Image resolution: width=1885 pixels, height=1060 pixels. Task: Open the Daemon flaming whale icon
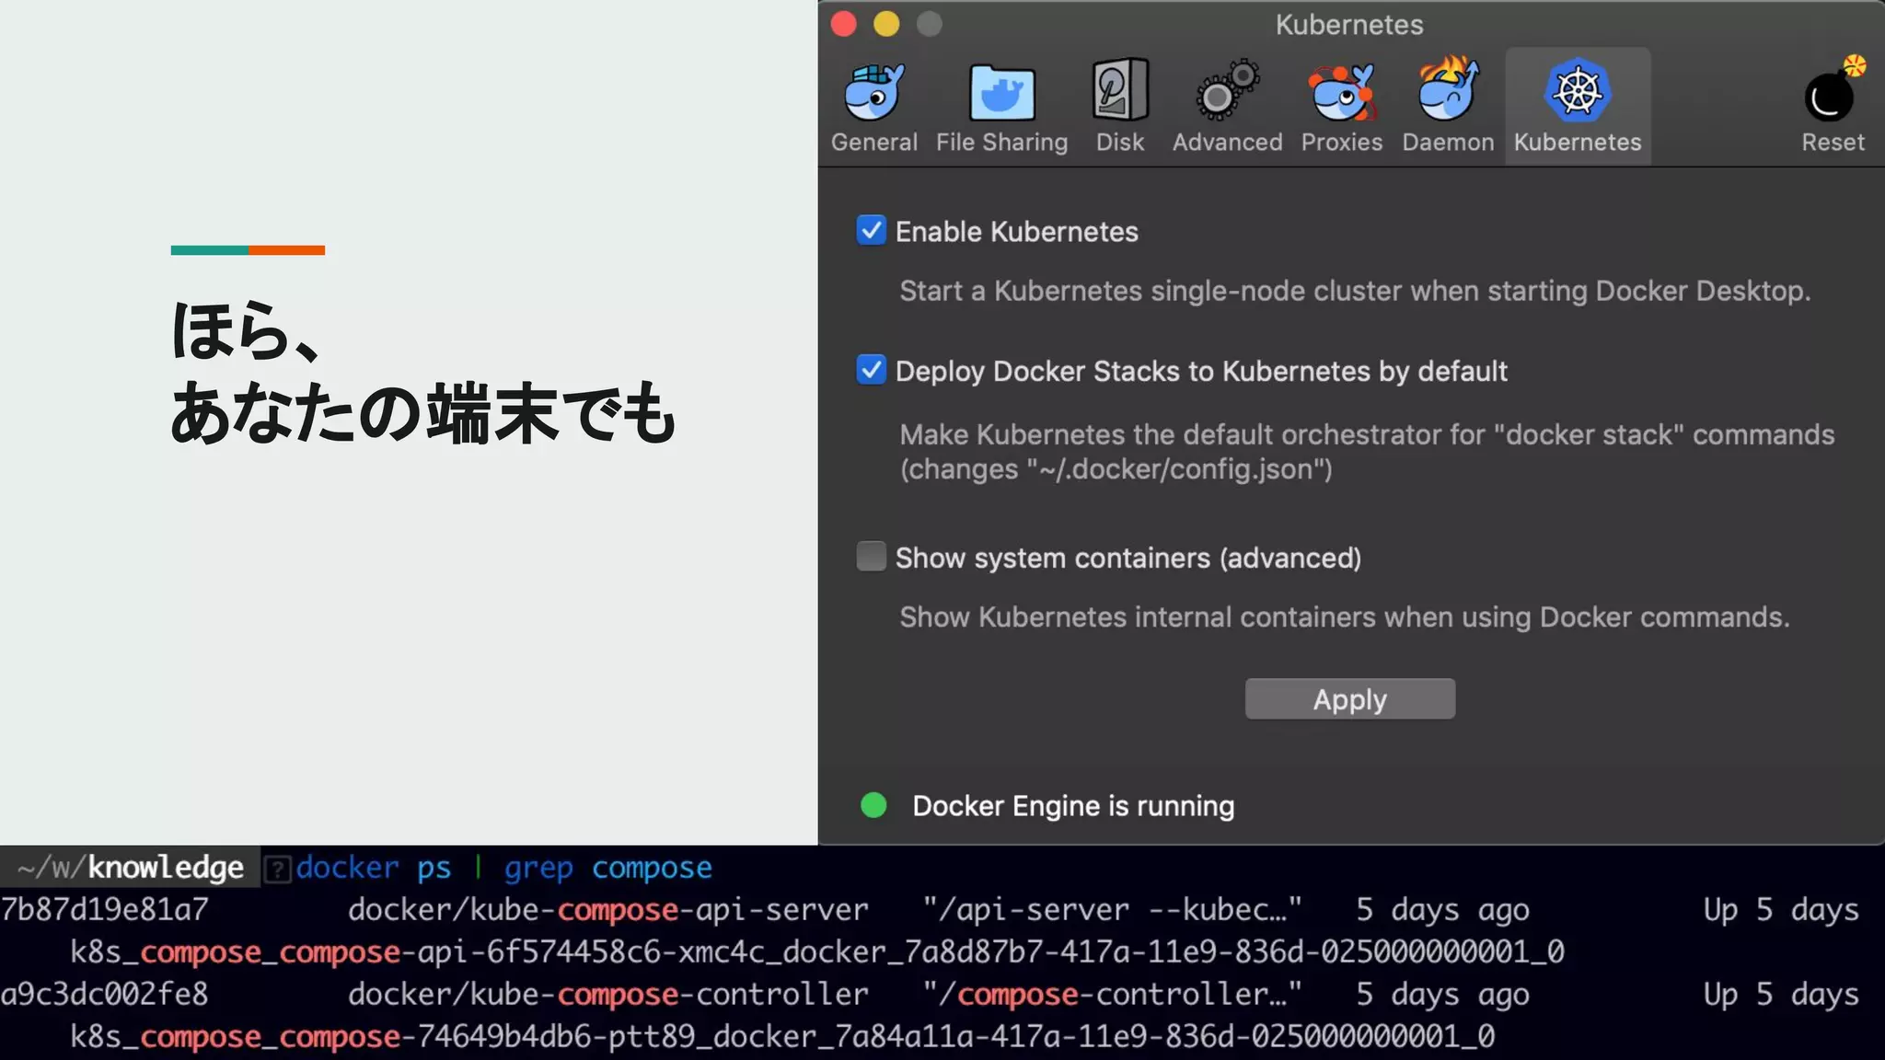[1448, 88]
